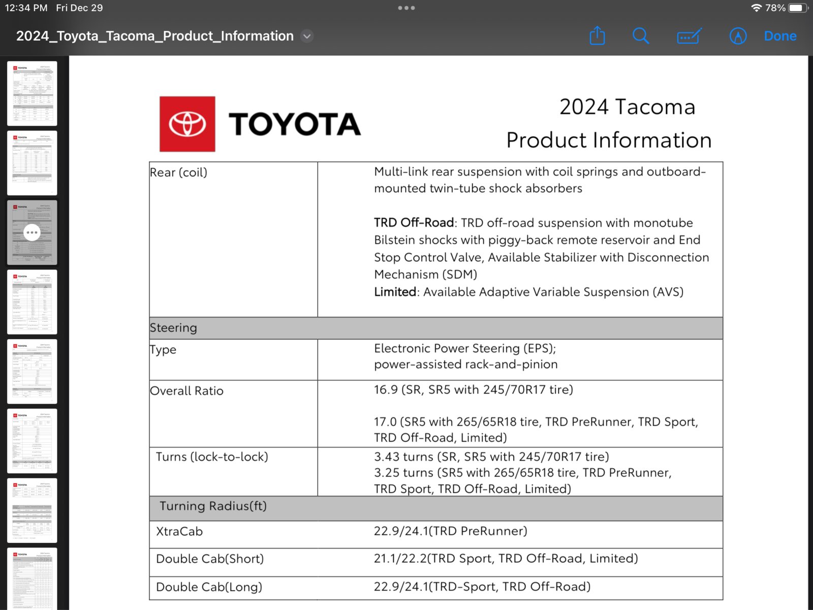Open the fourth page thumbnail
Image resolution: width=813 pixels, height=610 pixels.
(32, 302)
